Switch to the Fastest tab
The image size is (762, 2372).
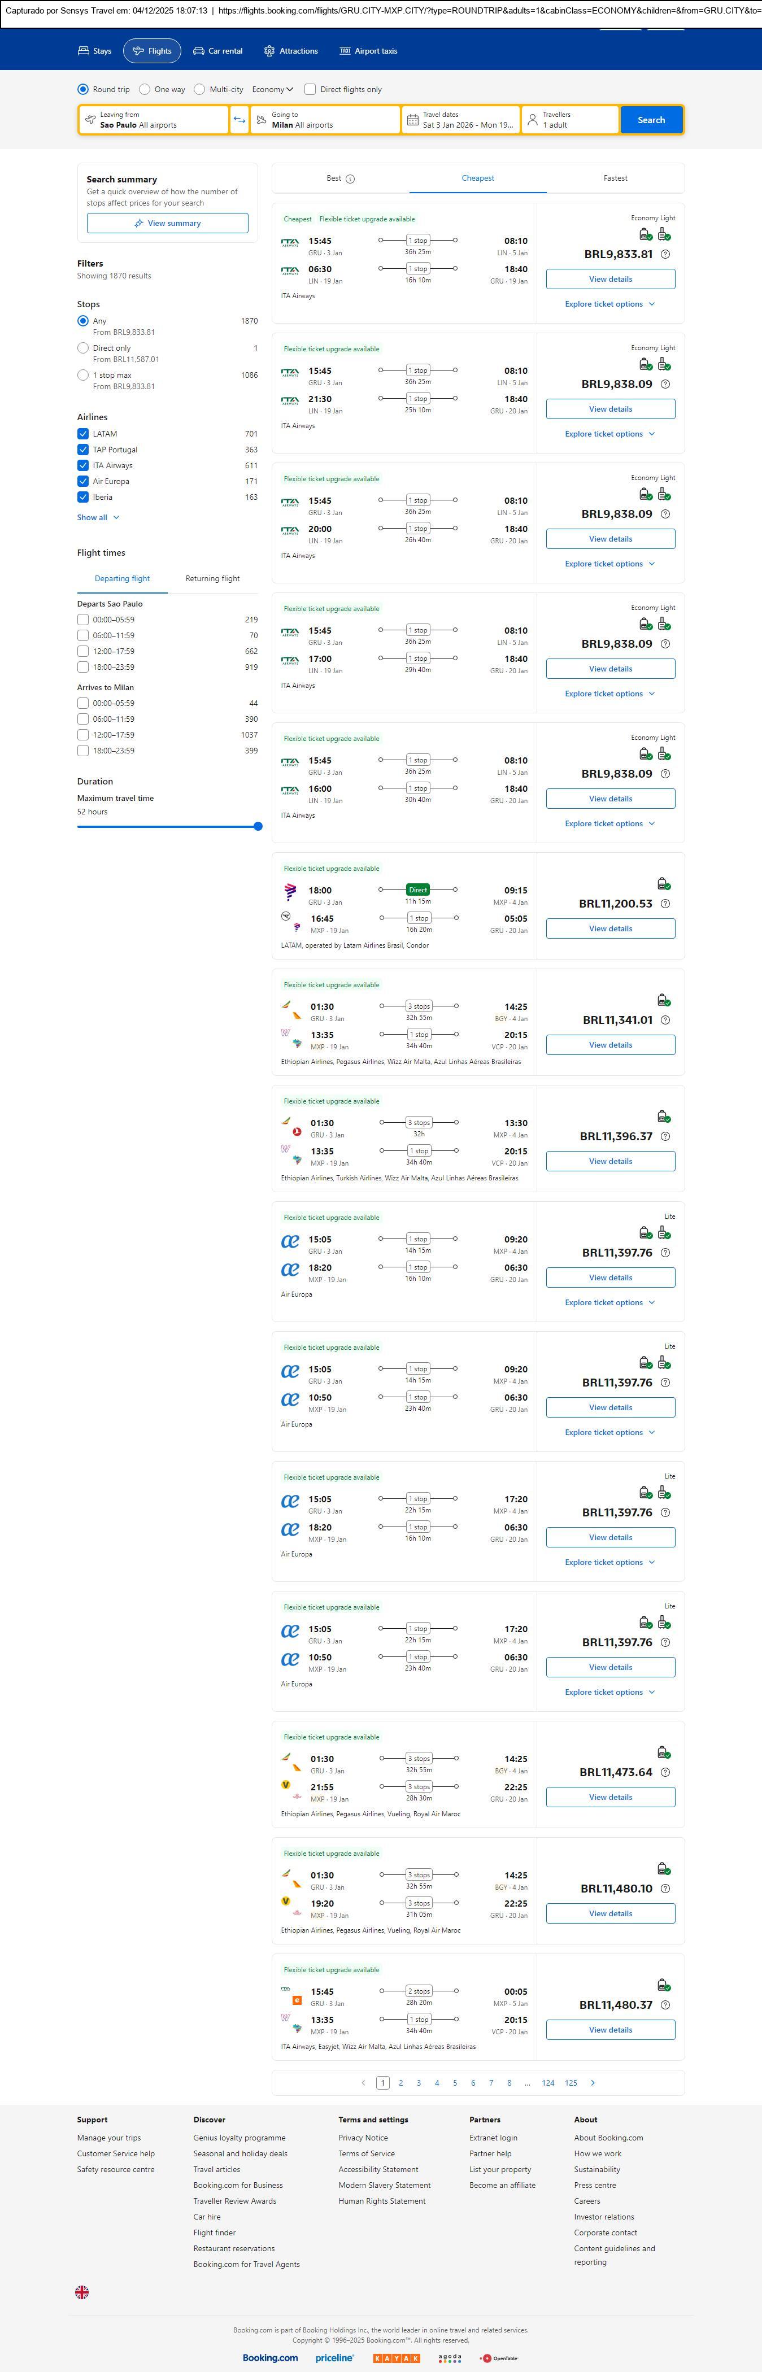point(615,178)
